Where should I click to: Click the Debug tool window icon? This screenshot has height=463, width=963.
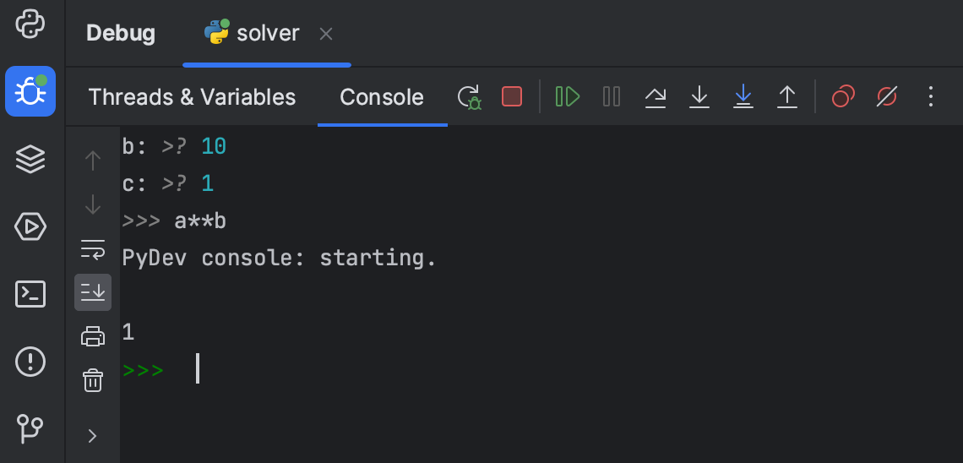click(30, 91)
